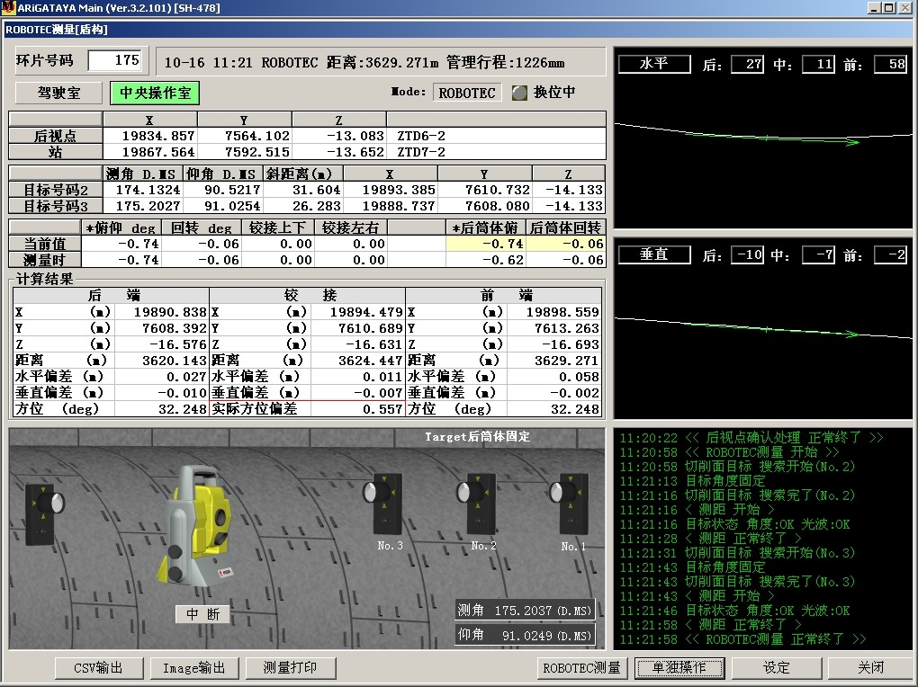918x687 pixels.
Task: Click the 水平 后 value field showing 27
Action: [747, 65]
